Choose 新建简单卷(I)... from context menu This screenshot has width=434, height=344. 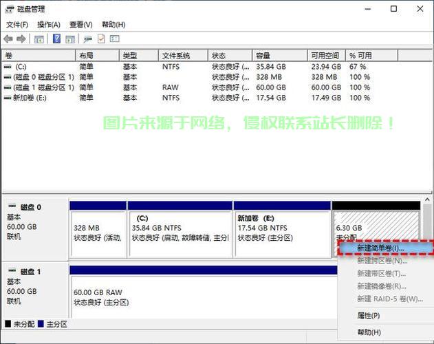(x=385, y=248)
